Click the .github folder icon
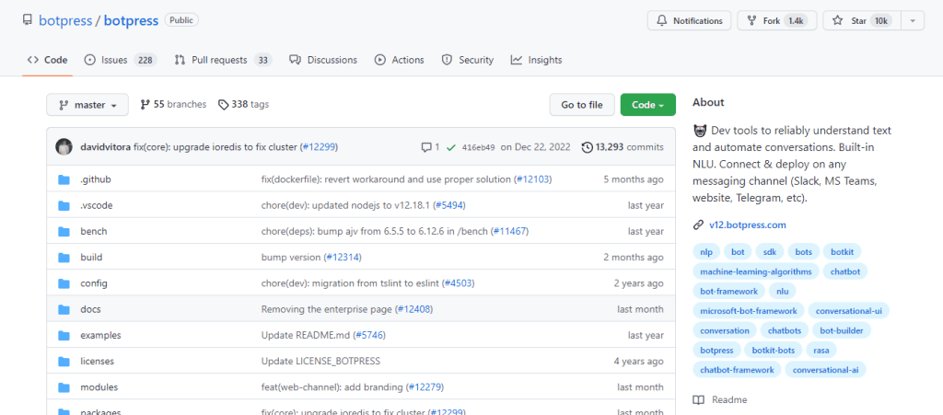Screen dimensions: 943x415 click(x=64, y=179)
